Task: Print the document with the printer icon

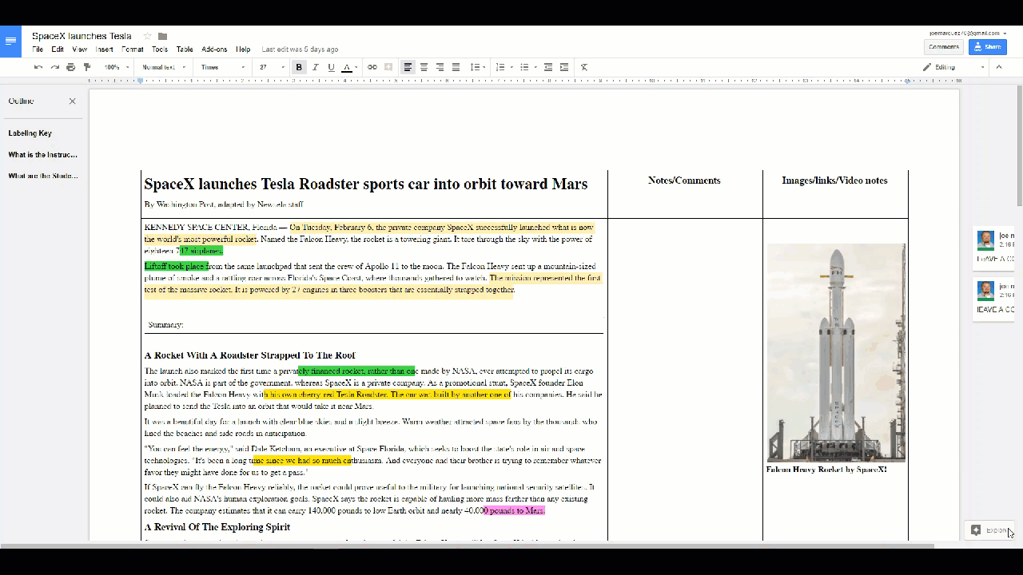Action: 71,67
